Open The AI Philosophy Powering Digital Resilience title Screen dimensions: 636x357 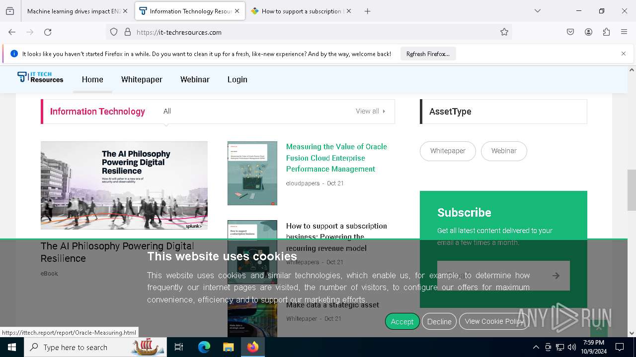[x=117, y=252]
